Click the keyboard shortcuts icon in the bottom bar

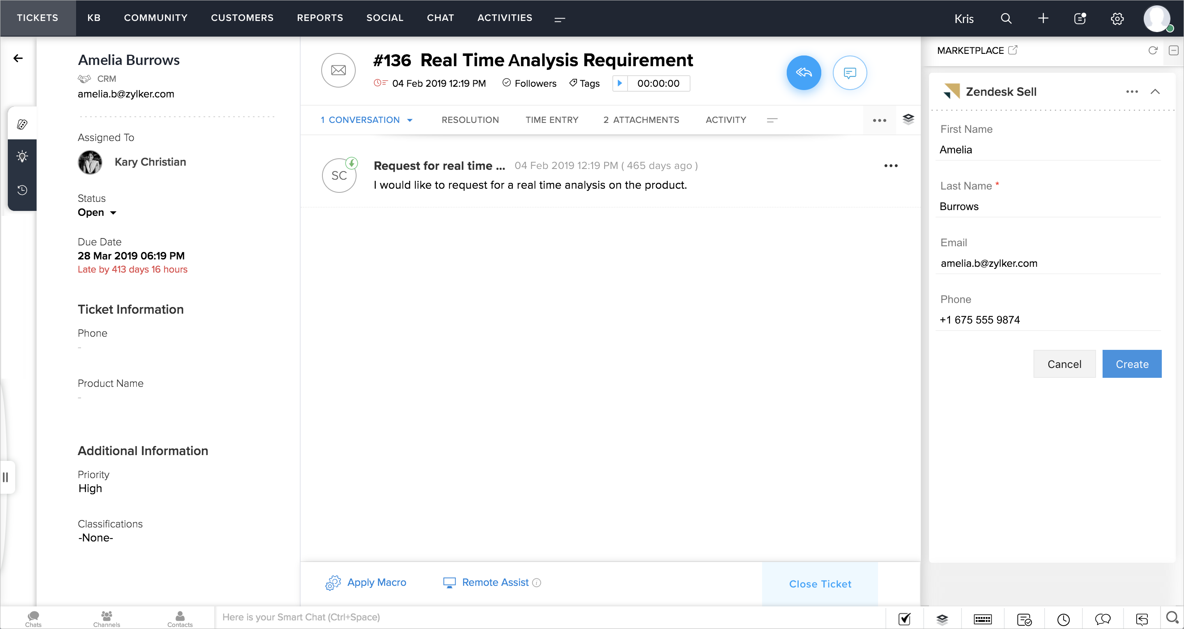click(982, 619)
